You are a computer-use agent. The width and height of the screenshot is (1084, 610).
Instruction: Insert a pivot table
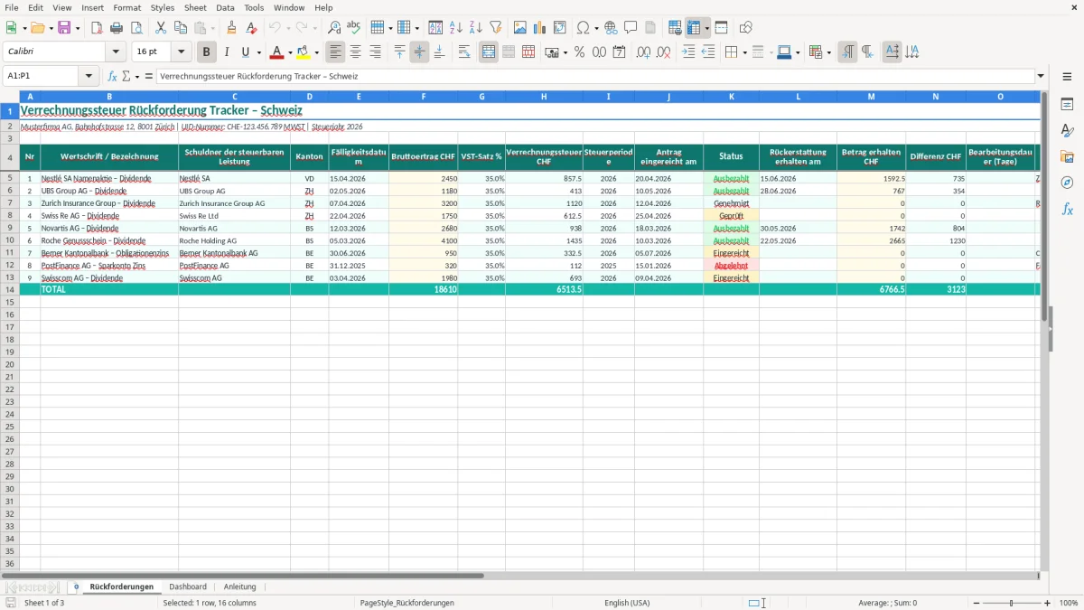(x=560, y=28)
